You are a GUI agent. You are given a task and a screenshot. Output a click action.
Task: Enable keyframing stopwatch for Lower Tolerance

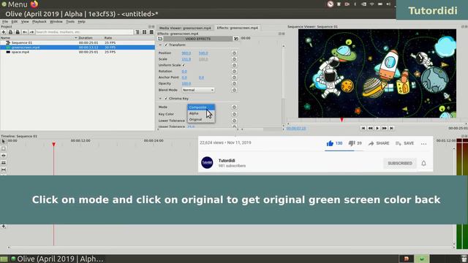tap(234, 121)
